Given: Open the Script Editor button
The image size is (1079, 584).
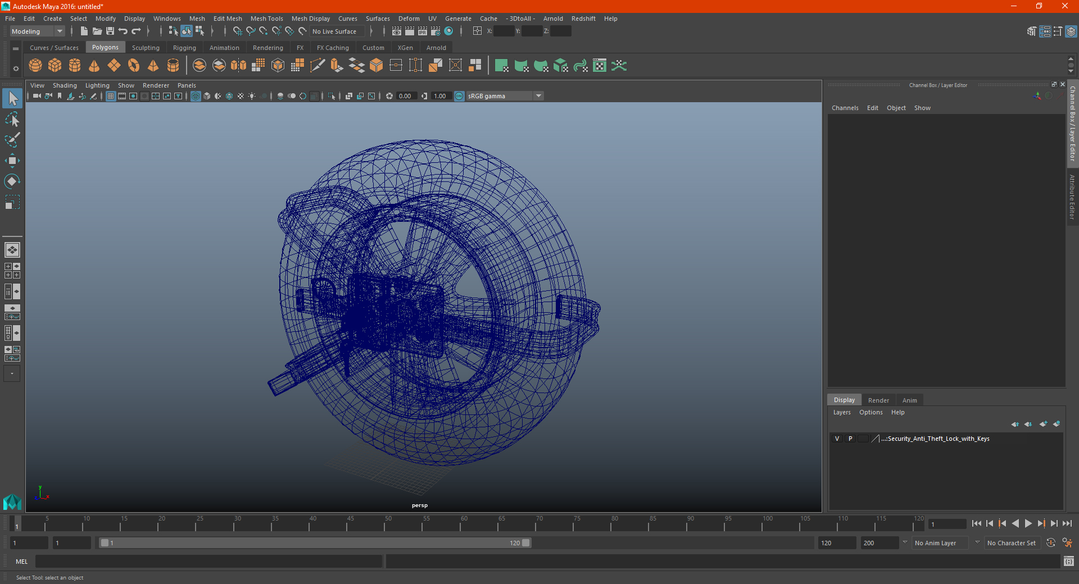Looking at the screenshot, I should (x=1068, y=562).
